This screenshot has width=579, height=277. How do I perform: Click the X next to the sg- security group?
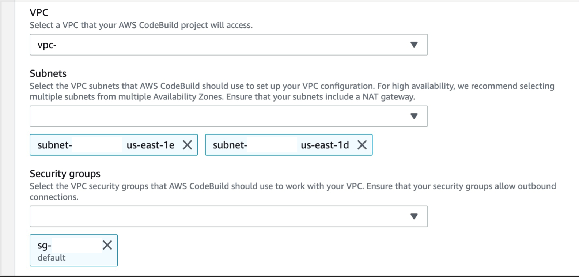pos(107,245)
